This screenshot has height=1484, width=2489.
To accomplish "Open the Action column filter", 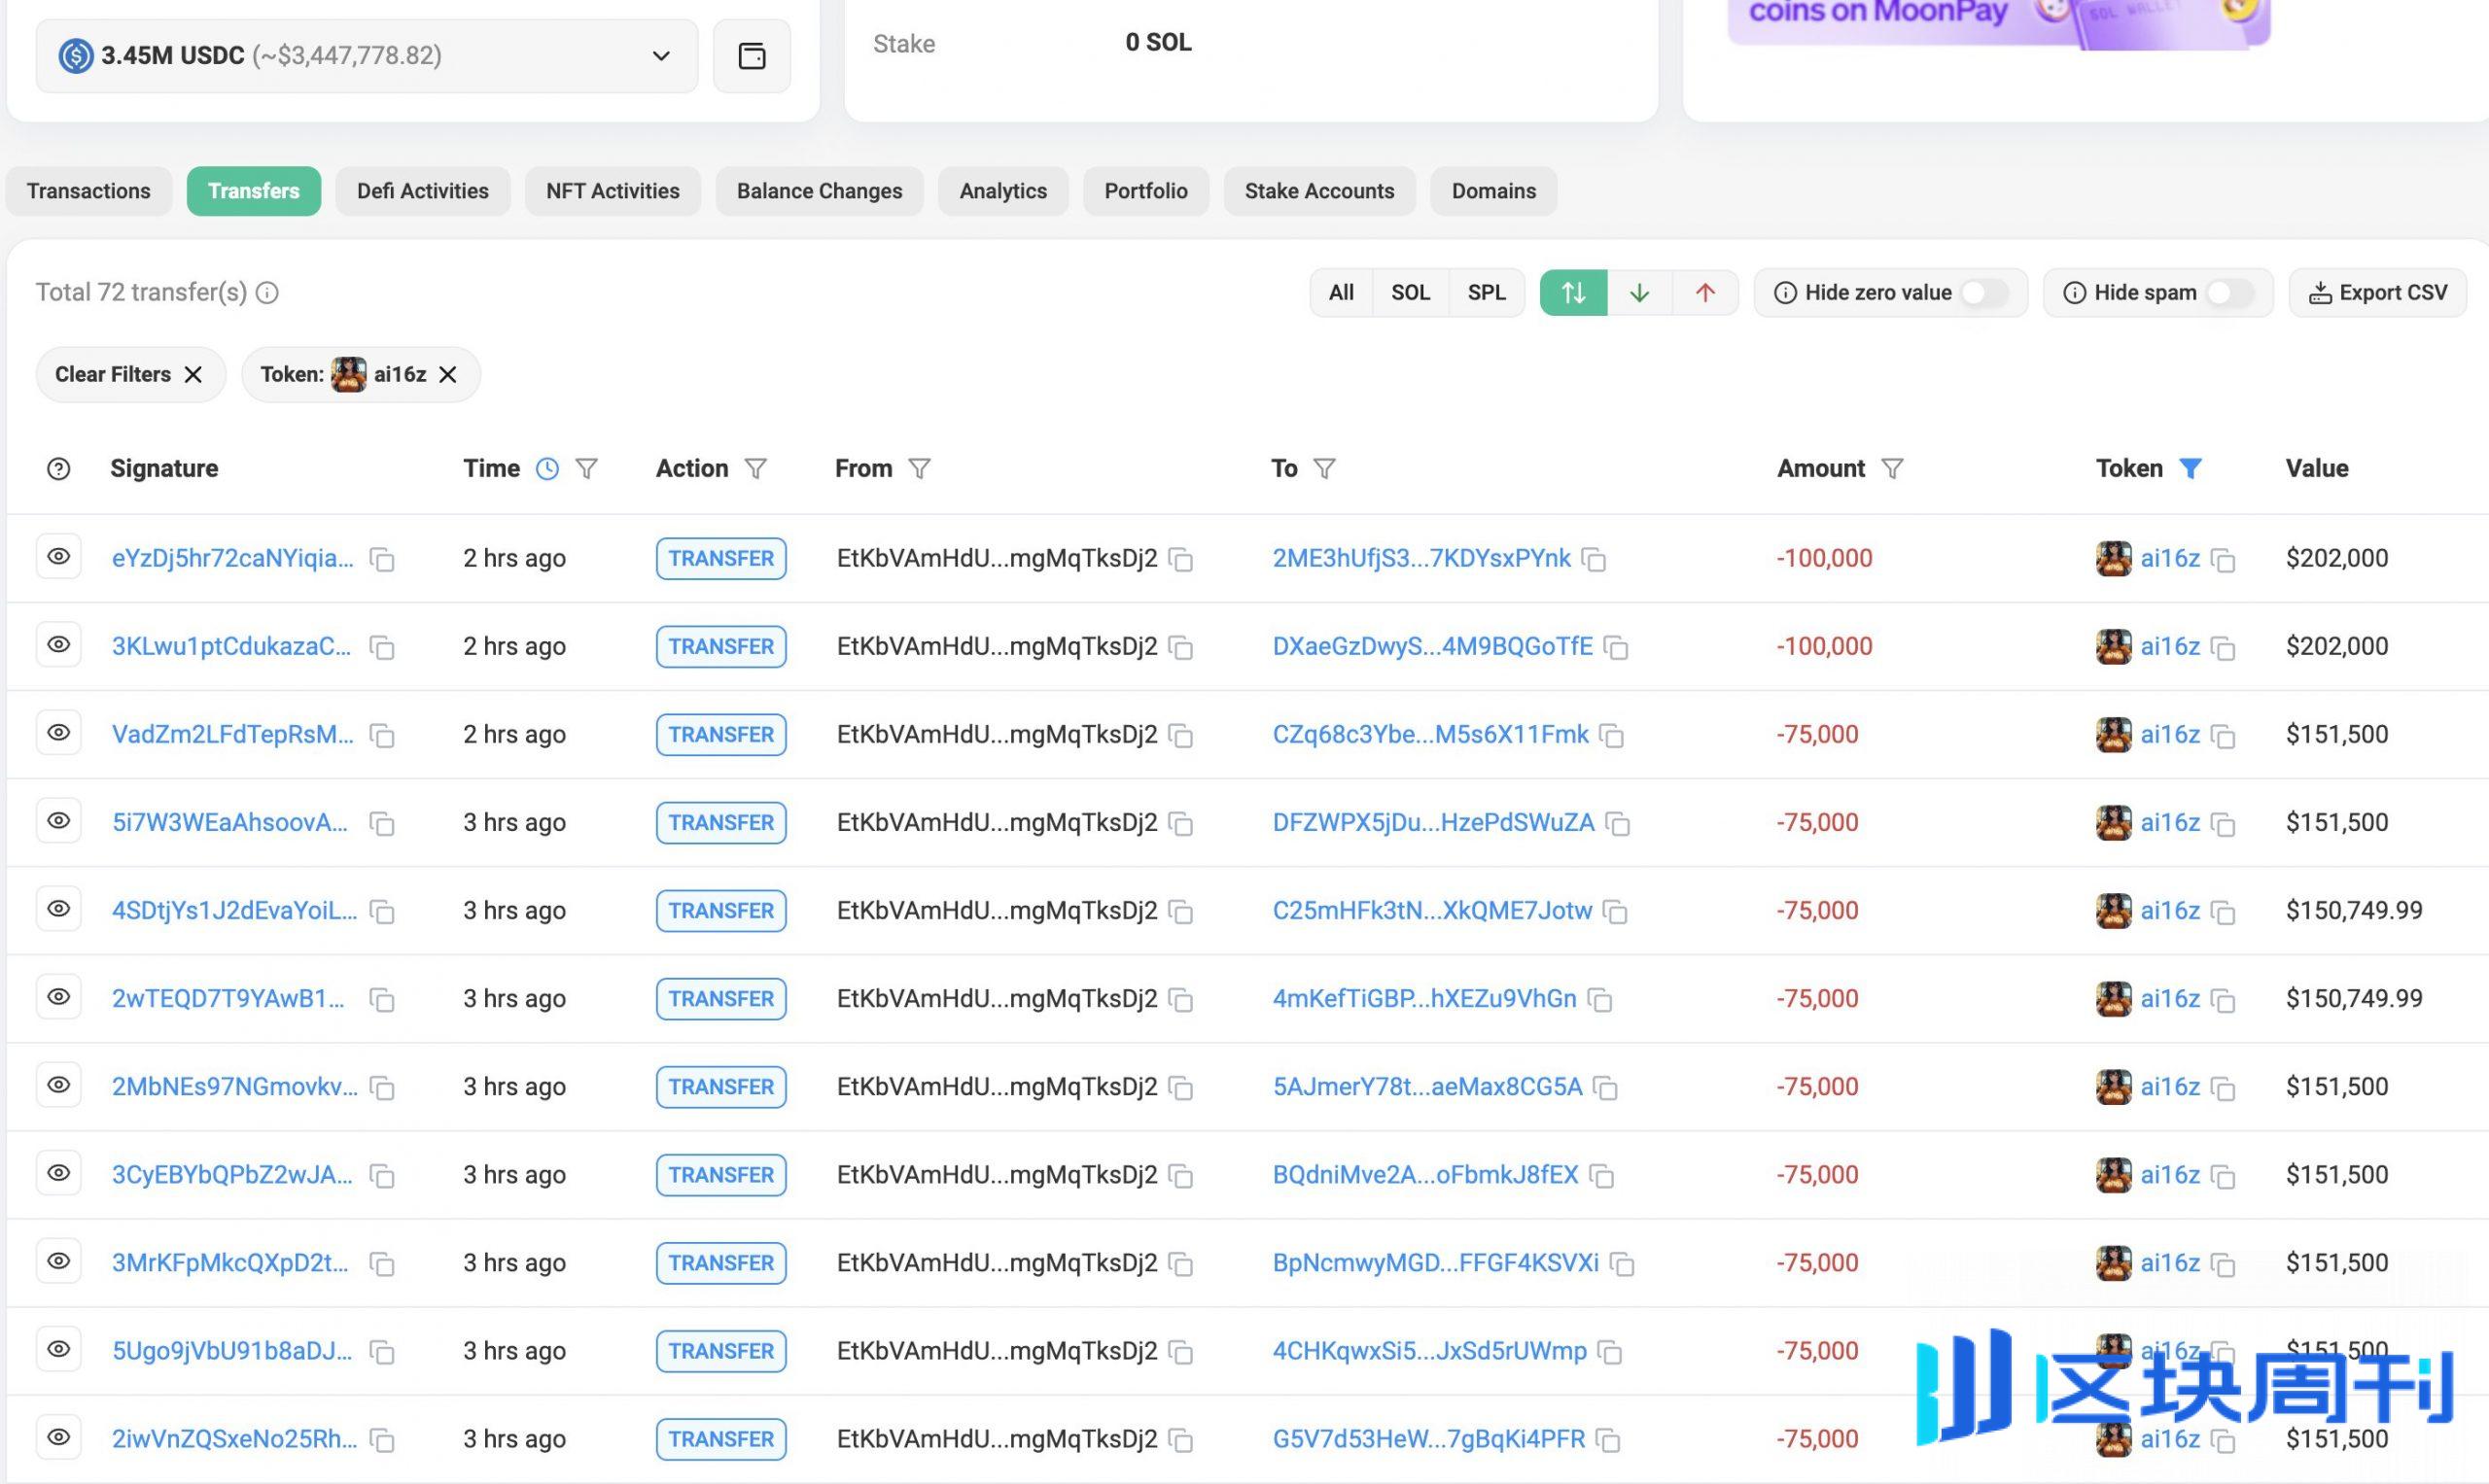I will click(x=756, y=469).
